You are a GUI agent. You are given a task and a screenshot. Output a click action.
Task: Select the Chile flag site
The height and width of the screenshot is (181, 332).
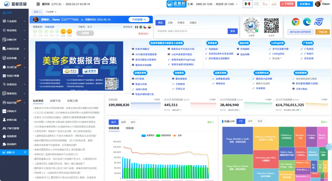pos(265,4)
